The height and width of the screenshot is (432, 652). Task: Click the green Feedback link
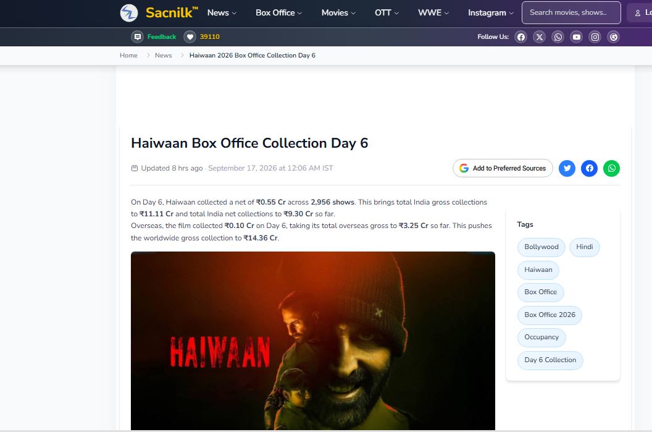[x=162, y=36]
